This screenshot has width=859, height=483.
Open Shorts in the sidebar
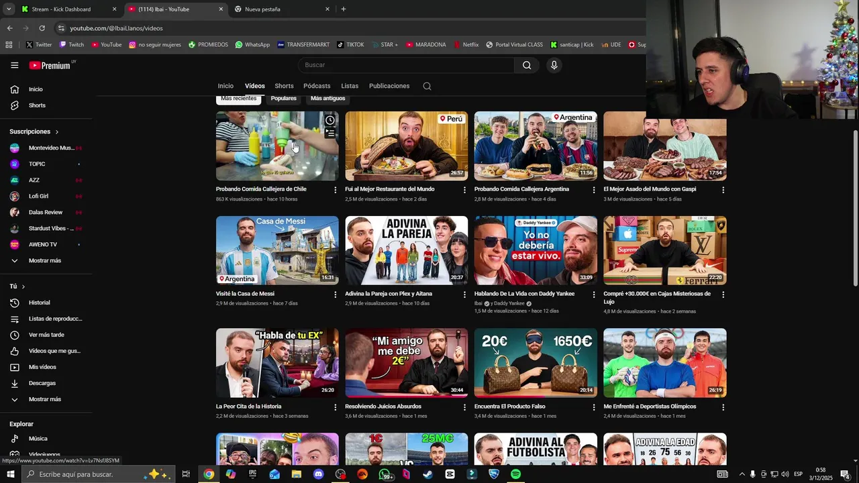point(46,105)
